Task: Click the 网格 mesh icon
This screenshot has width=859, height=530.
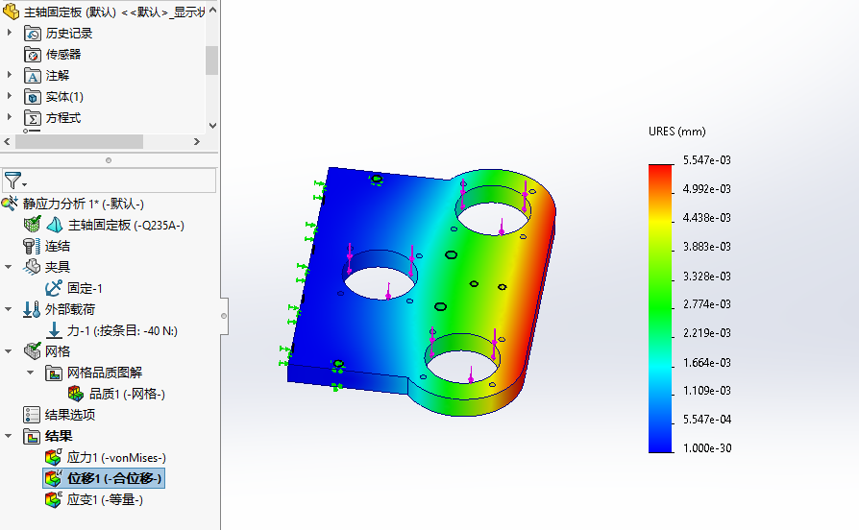Action: (32, 351)
